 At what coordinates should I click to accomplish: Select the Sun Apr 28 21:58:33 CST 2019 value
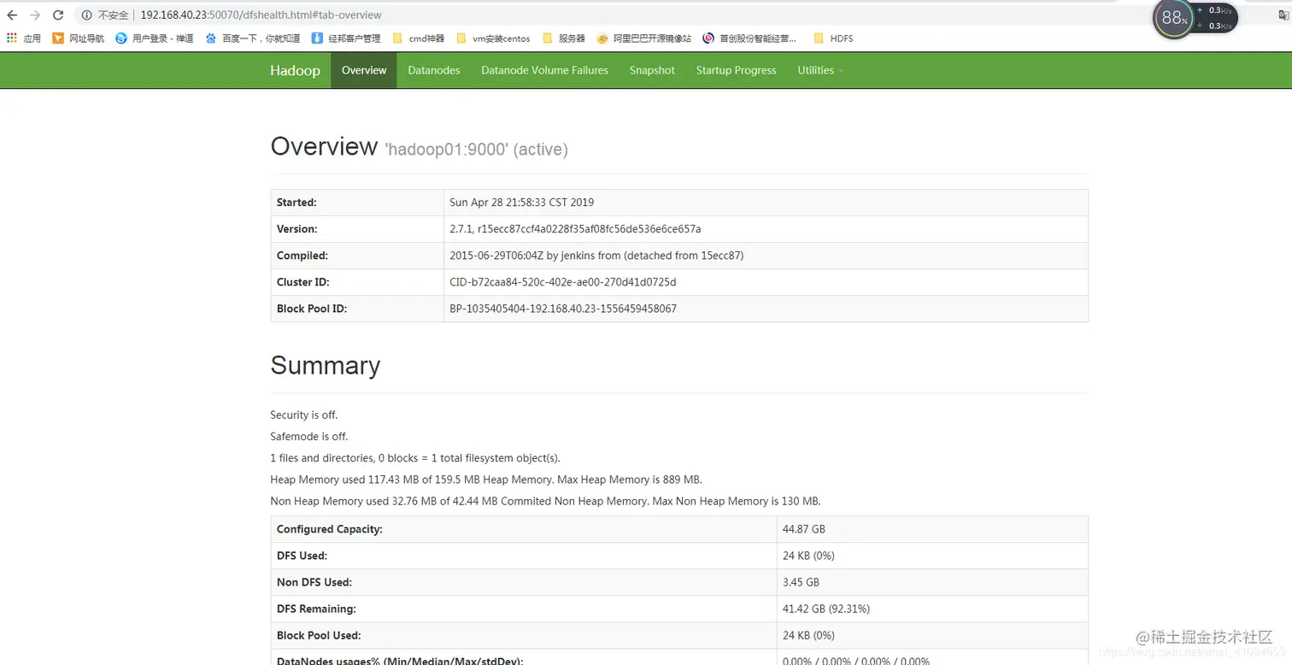point(522,203)
